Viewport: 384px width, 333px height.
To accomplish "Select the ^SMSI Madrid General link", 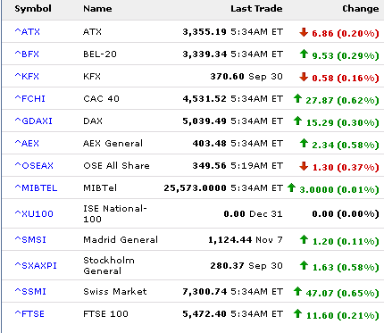I will point(30,239).
